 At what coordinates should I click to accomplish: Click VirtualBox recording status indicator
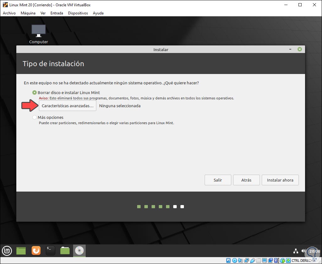[270, 261]
